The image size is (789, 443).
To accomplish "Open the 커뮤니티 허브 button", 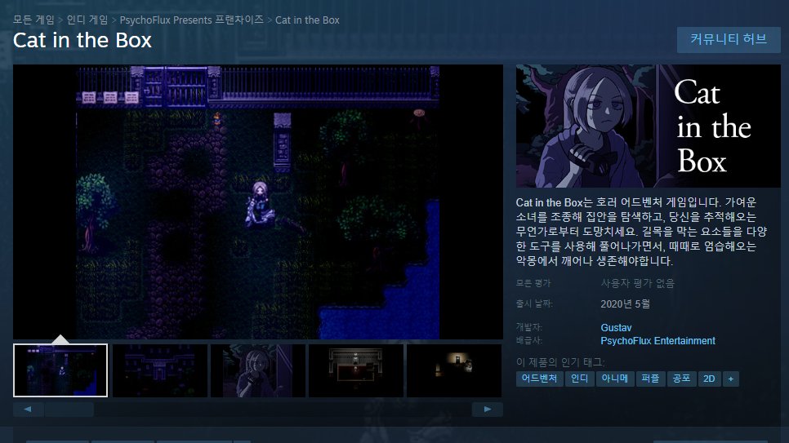I will 729,40.
